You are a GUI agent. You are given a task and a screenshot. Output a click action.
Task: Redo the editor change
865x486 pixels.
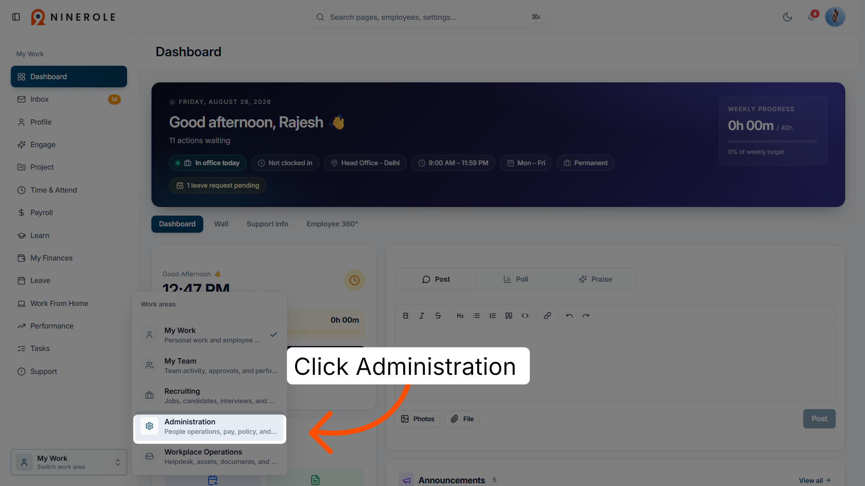pyautogui.click(x=586, y=316)
